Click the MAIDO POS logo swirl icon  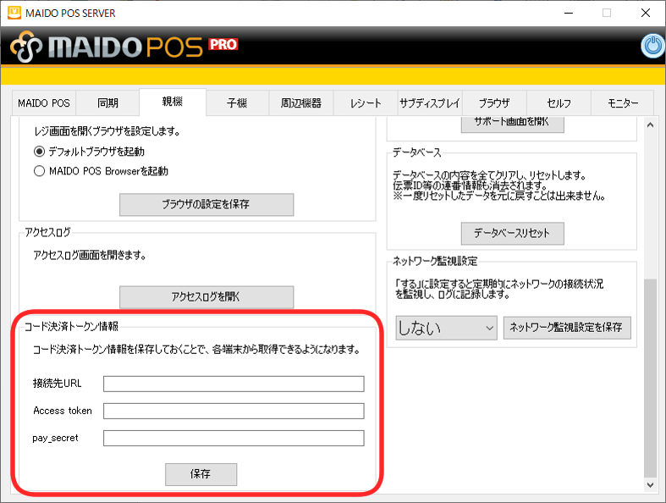pyautogui.click(x=26, y=47)
